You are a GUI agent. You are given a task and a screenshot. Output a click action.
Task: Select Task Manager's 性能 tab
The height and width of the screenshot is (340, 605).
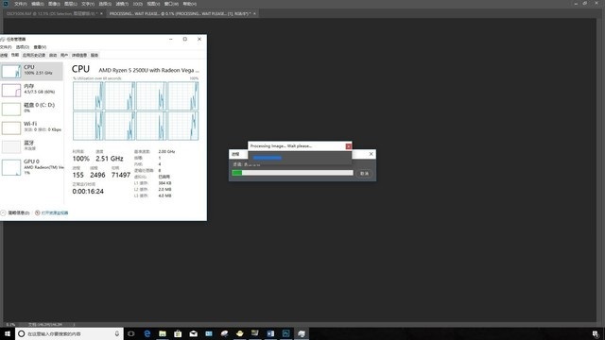[x=15, y=55]
